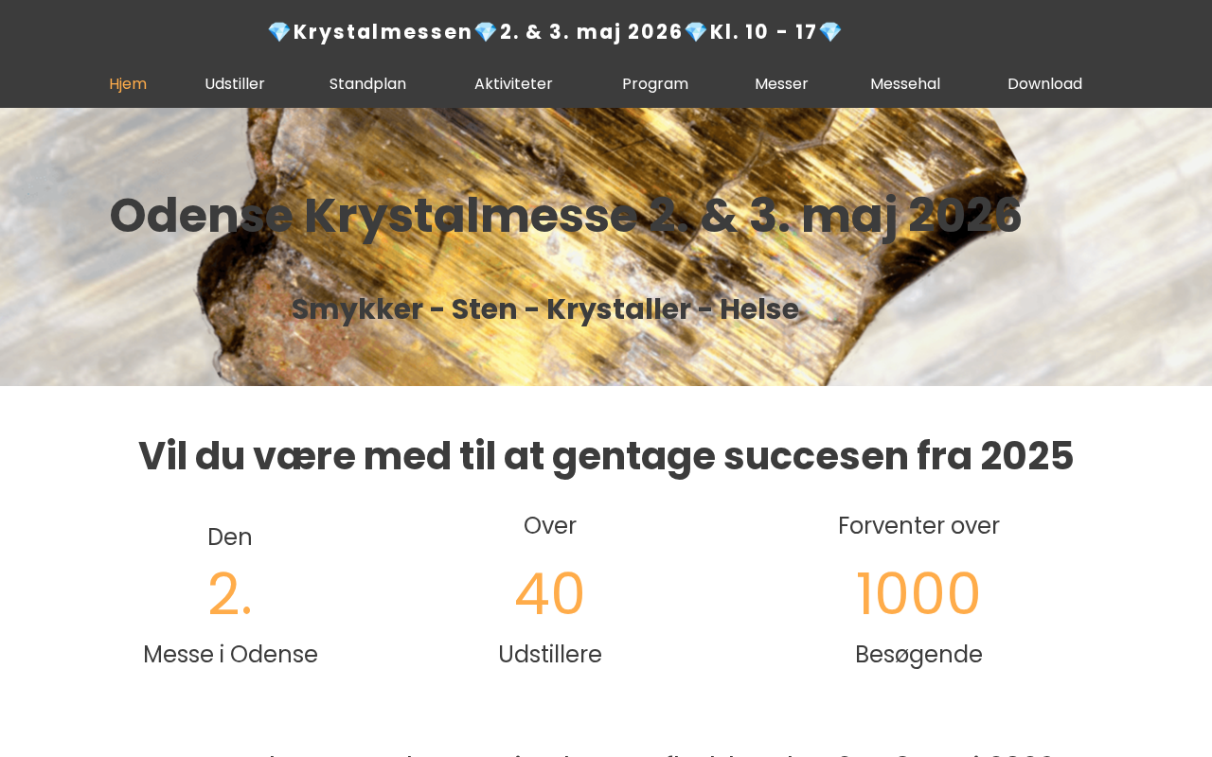Click the first diamond emoji in header
Screen dimensions: 1212x757
tap(279, 32)
